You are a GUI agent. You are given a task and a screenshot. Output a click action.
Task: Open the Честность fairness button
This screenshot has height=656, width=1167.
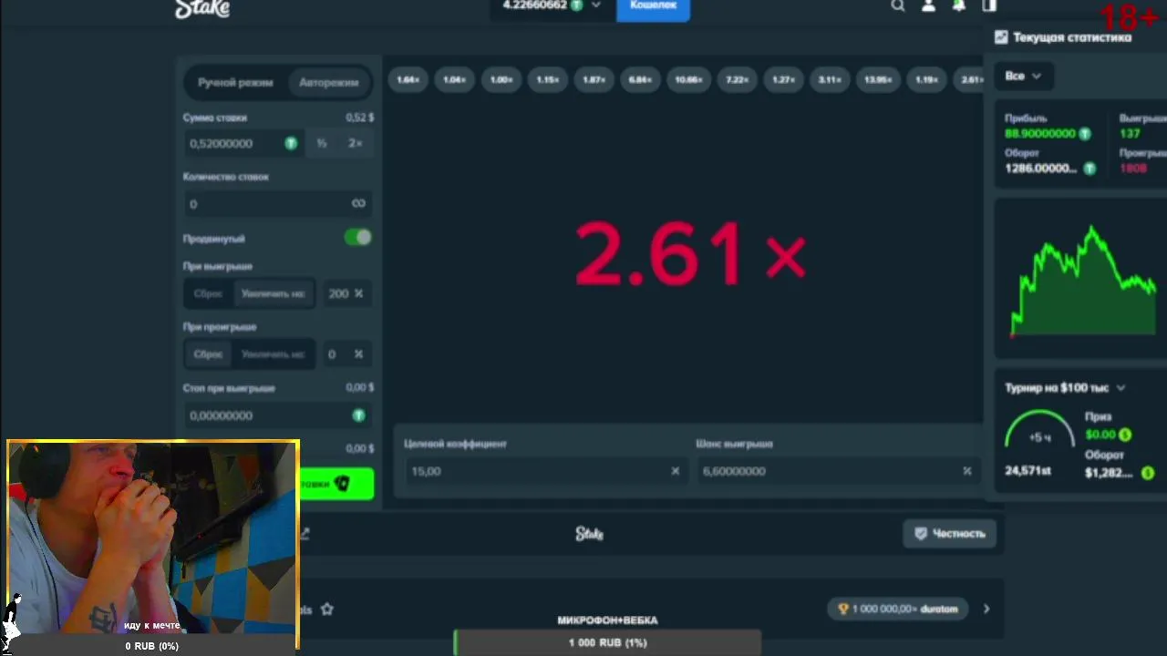click(x=949, y=534)
